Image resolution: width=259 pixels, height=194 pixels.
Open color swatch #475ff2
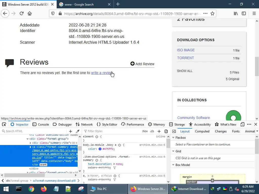point(100,149)
